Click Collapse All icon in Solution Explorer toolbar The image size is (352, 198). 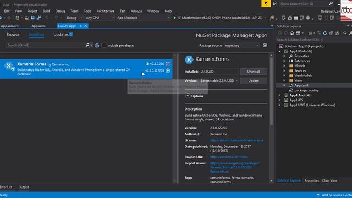coord(331,33)
